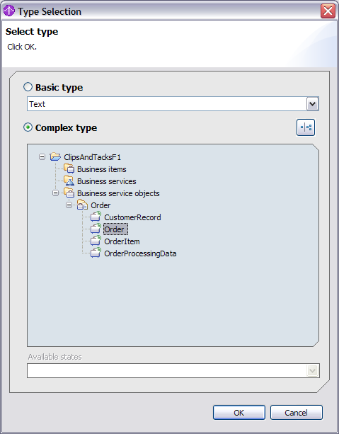Select the Order catalog folder label
Screen dimensions: 339x434
click(x=100, y=205)
